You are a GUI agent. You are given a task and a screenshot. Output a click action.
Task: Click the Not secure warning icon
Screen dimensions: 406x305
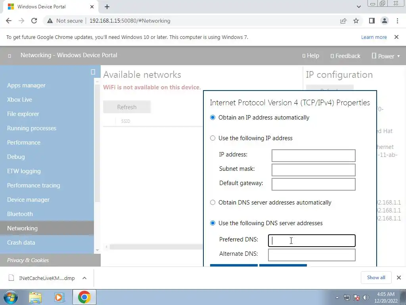(x=50, y=21)
